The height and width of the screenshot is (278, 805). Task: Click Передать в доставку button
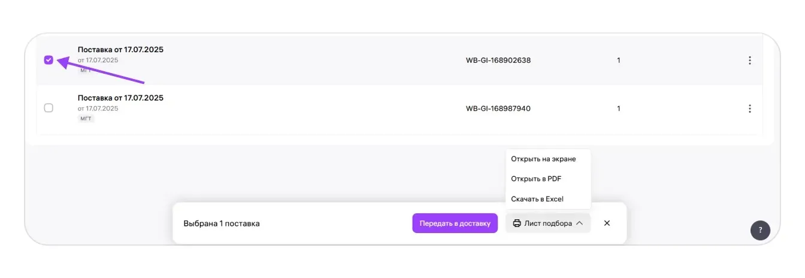tap(455, 223)
